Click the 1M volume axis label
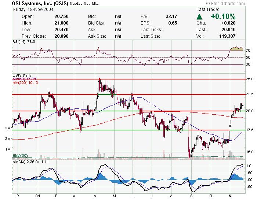 tap(8, 149)
